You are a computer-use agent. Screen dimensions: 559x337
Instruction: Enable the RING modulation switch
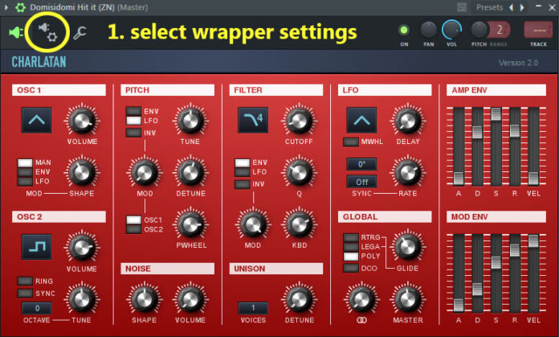pyautogui.click(x=25, y=281)
